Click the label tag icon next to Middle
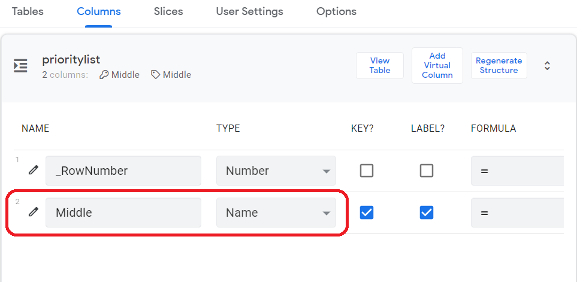577x282 pixels. point(156,75)
